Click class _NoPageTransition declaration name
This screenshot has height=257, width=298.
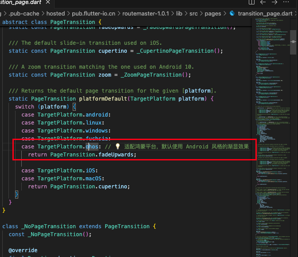[x=48, y=226]
